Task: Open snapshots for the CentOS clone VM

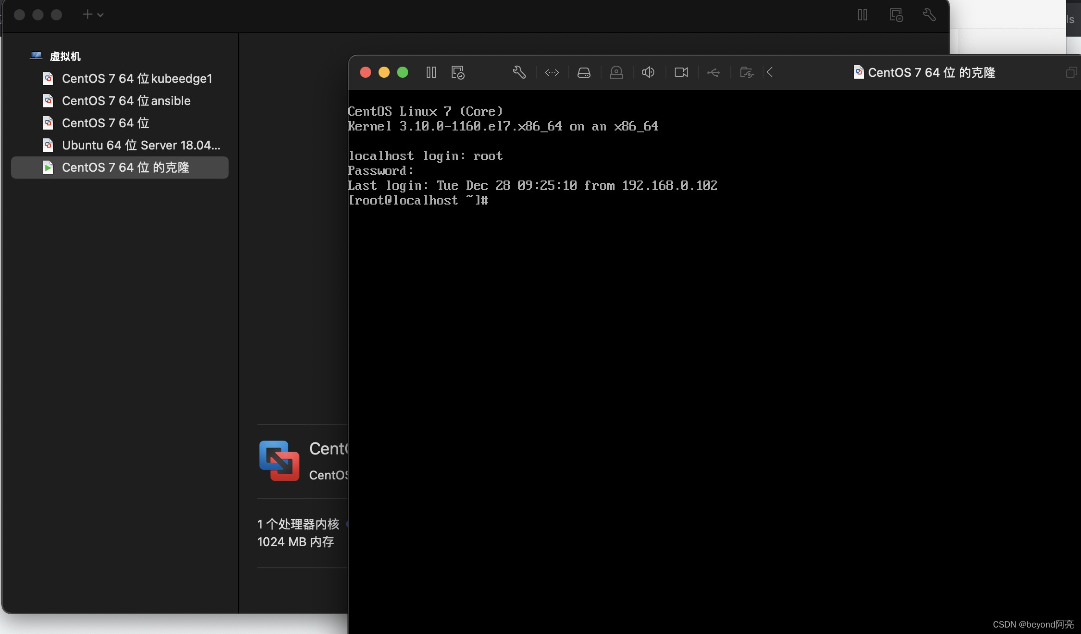Action: coord(458,73)
